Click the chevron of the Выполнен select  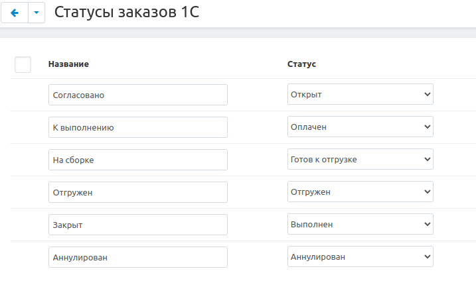[427, 224]
